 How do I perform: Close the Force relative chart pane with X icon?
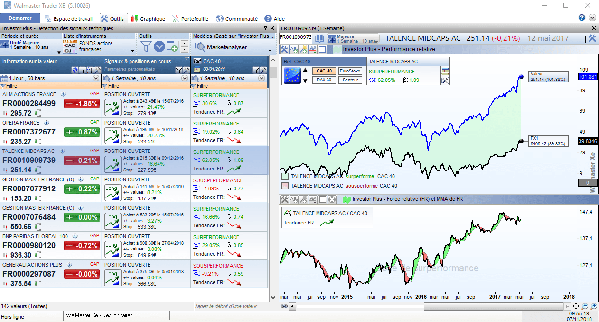(332, 199)
